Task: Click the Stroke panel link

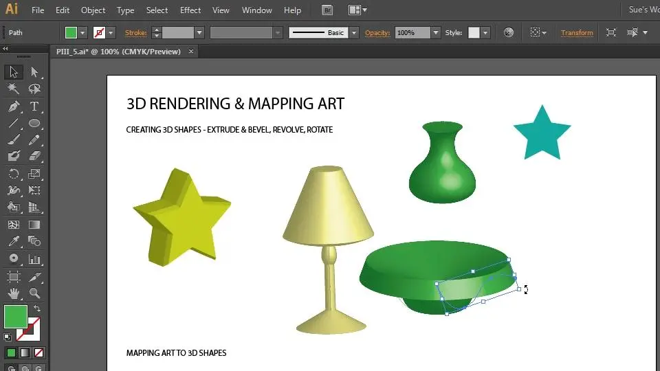Action: (136, 33)
